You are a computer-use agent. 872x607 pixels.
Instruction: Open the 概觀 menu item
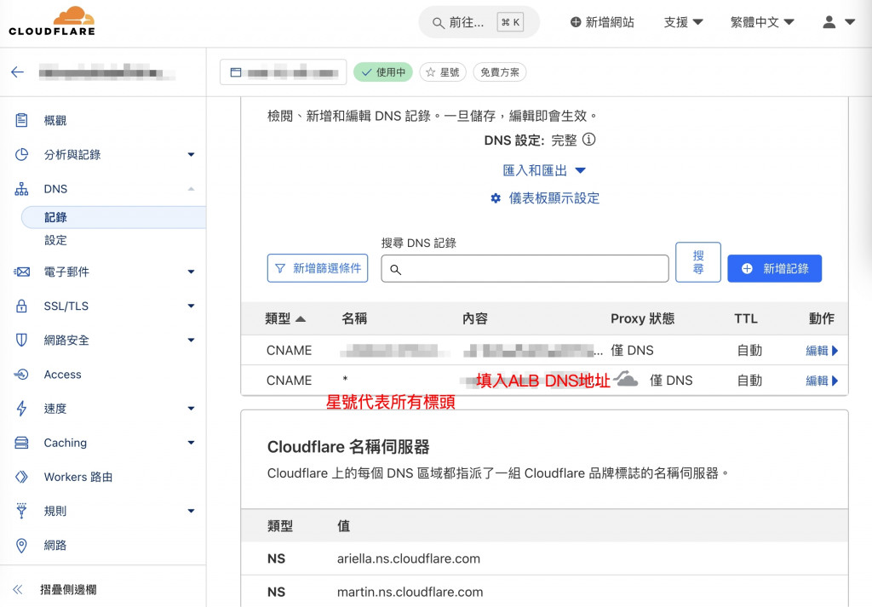[x=55, y=121]
